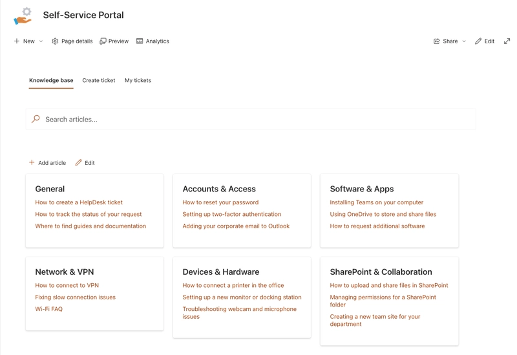The height and width of the screenshot is (355, 517).
Task: Expand the Share dropdown chevron
Action: [x=464, y=41]
